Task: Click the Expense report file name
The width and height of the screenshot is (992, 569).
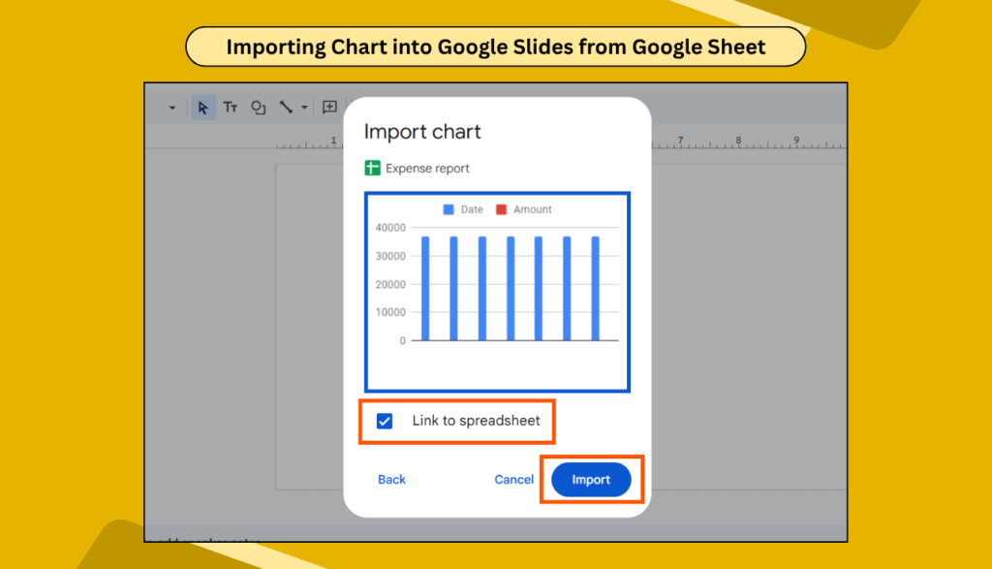Action: [427, 169]
